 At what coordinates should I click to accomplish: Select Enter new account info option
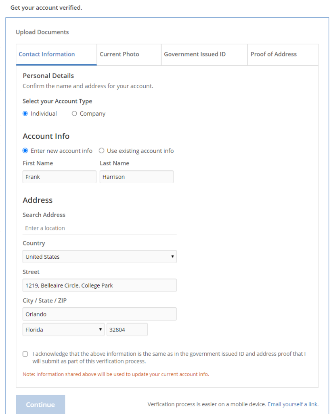tap(25, 151)
